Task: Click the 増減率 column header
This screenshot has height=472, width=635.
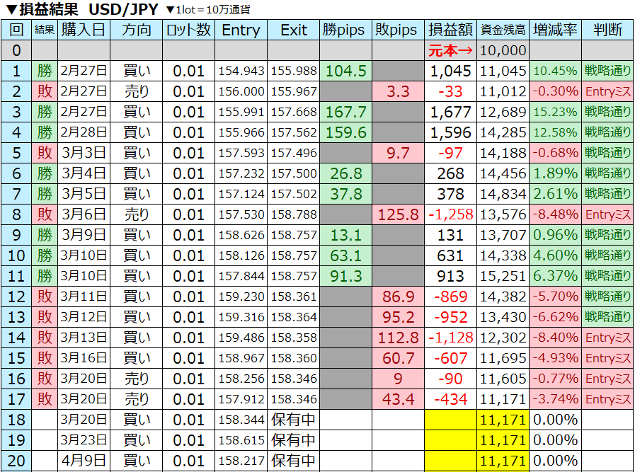Action: point(555,30)
